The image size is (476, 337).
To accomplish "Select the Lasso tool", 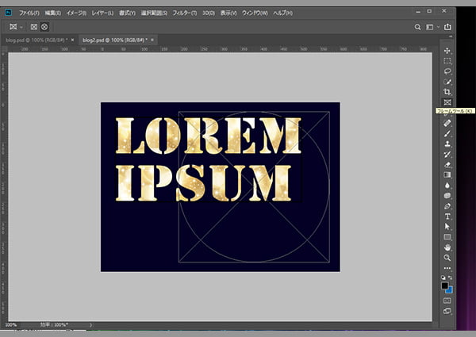I will (447, 71).
